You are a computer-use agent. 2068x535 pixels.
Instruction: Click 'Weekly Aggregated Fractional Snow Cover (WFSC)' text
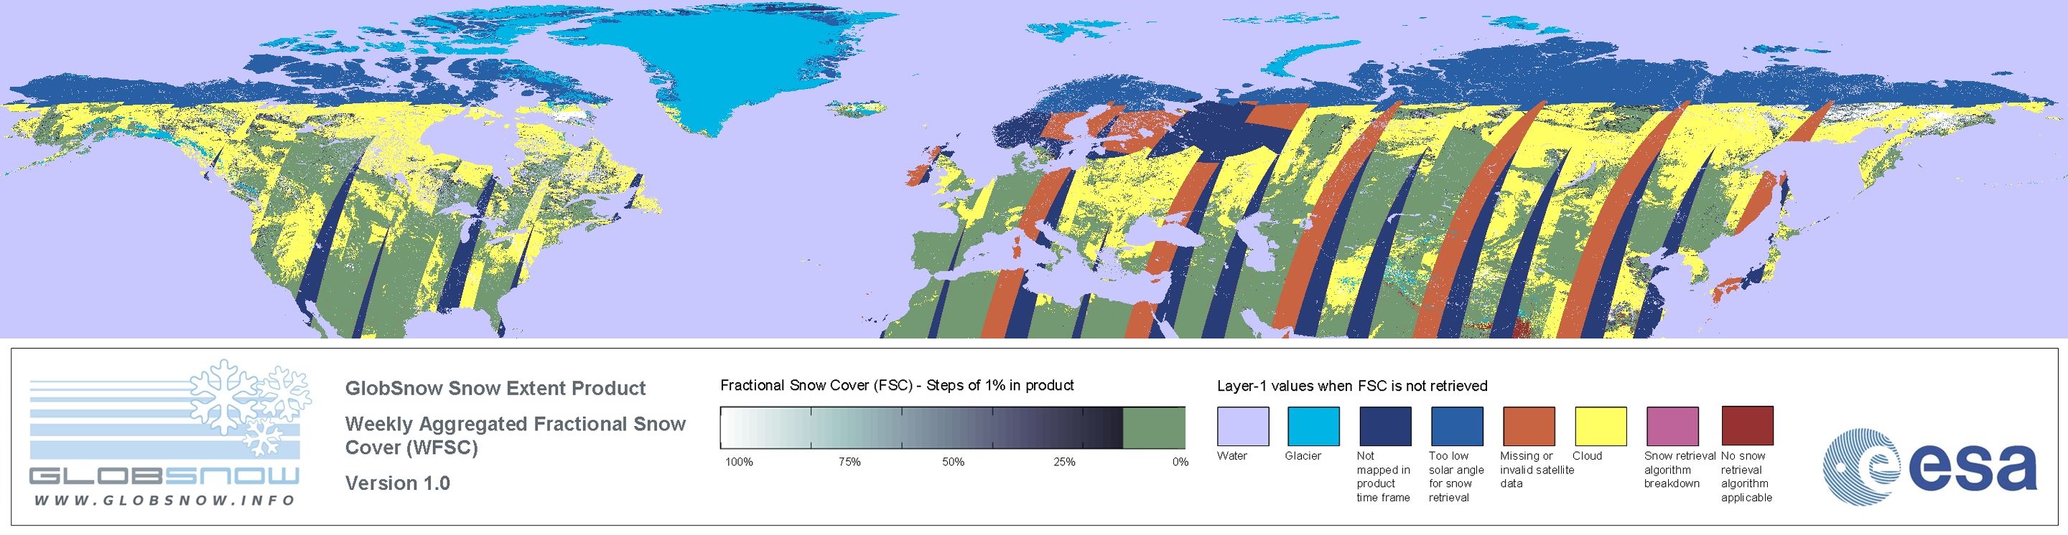pos(516,435)
